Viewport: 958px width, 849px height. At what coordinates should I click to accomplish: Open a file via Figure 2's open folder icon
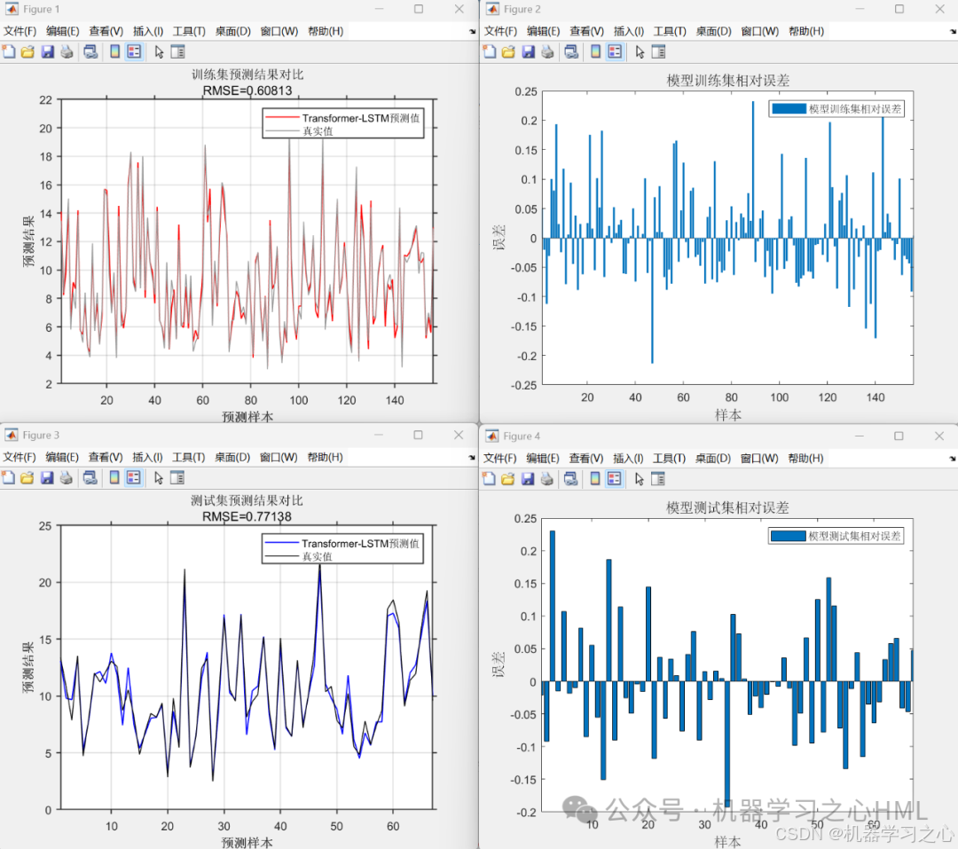tap(506, 51)
